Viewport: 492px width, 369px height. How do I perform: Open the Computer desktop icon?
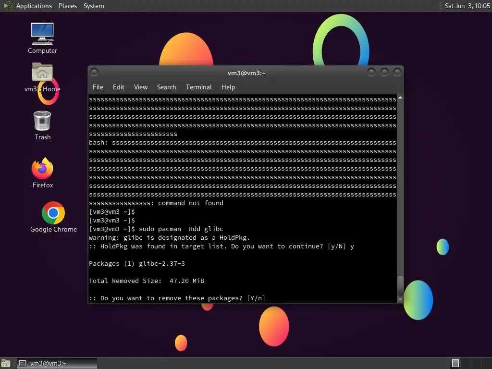42,38
